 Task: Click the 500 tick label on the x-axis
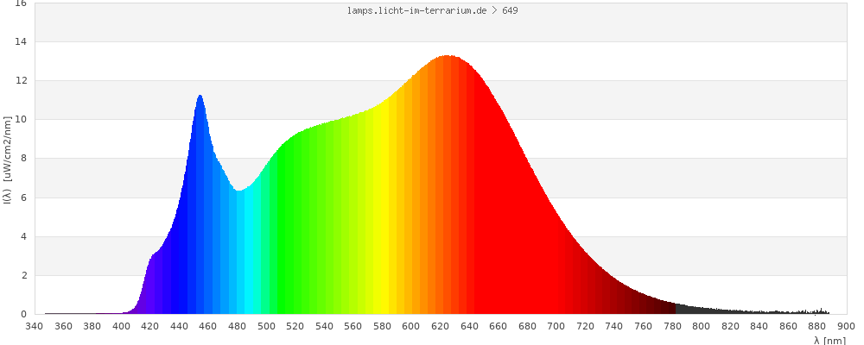pyautogui.click(x=266, y=326)
